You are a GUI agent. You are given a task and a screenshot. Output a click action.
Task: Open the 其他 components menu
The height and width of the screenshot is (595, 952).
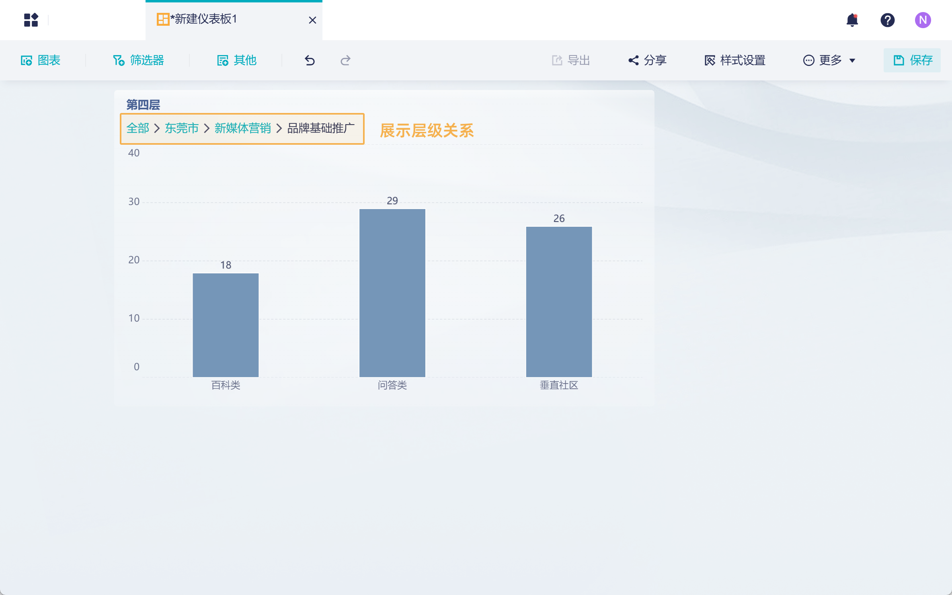pyautogui.click(x=236, y=60)
